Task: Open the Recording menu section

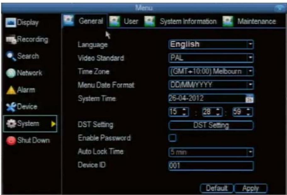Action: tap(27, 40)
